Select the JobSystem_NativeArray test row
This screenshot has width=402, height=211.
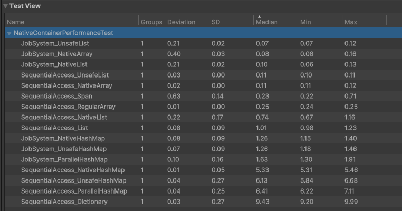(203, 54)
